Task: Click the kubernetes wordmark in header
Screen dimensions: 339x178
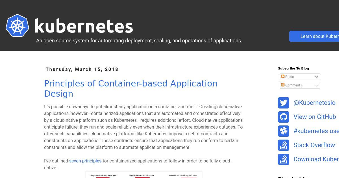Action: coord(84,26)
